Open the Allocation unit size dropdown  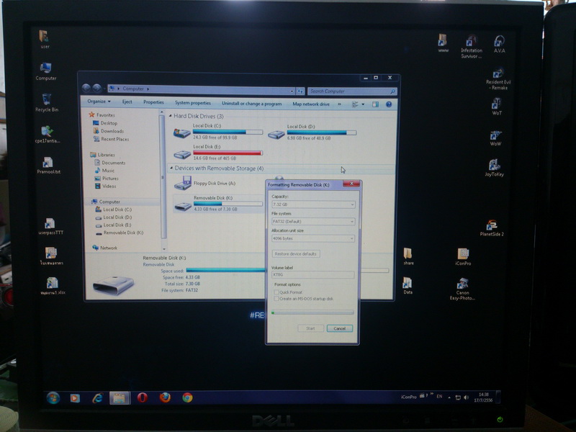click(313, 238)
